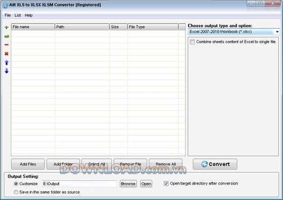Sort by the File name column header
The width and height of the screenshot is (283, 200).
[33, 27]
